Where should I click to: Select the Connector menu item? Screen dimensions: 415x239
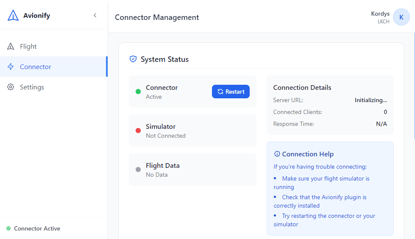pos(36,67)
